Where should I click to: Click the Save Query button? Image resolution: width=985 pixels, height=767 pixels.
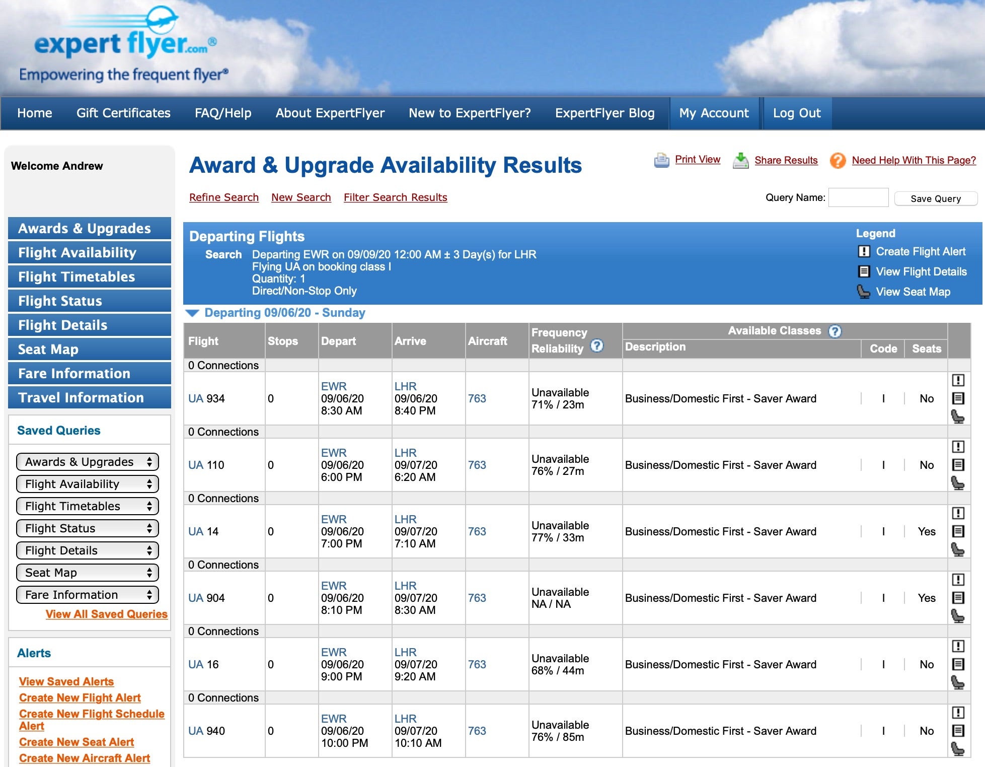(936, 198)
